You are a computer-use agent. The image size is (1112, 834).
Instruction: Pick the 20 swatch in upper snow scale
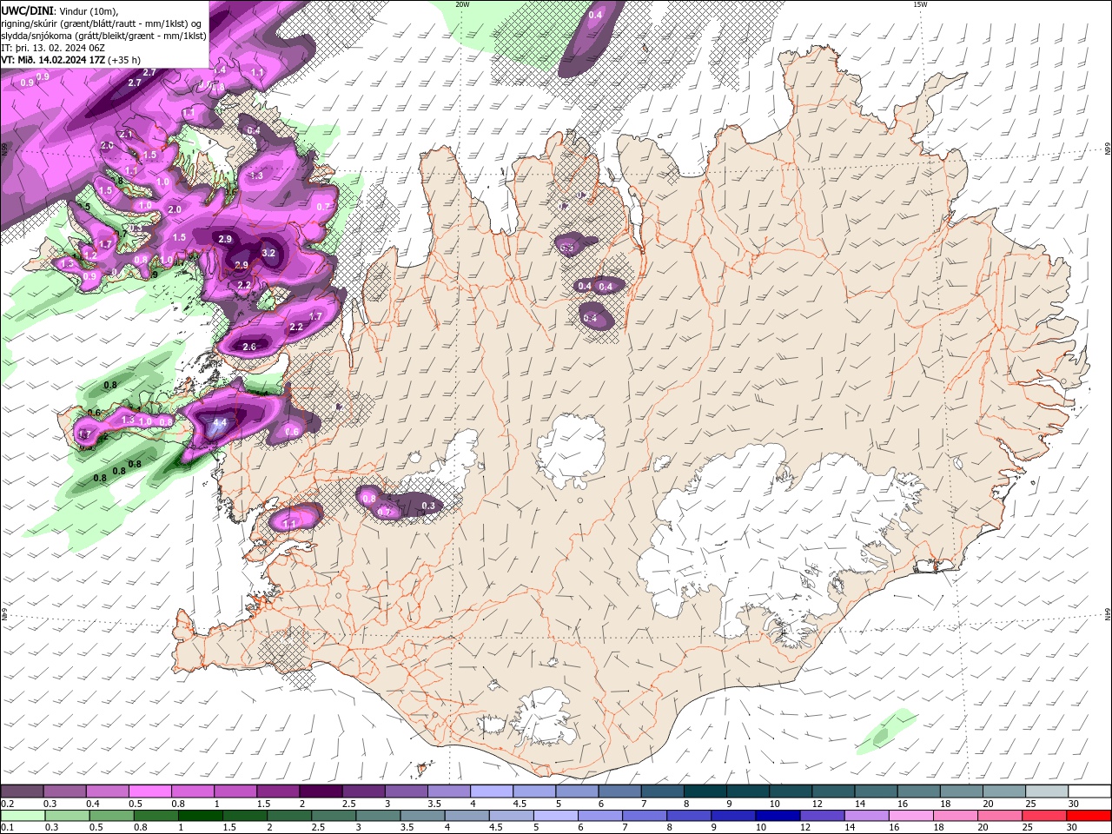tap(1004, 791)
